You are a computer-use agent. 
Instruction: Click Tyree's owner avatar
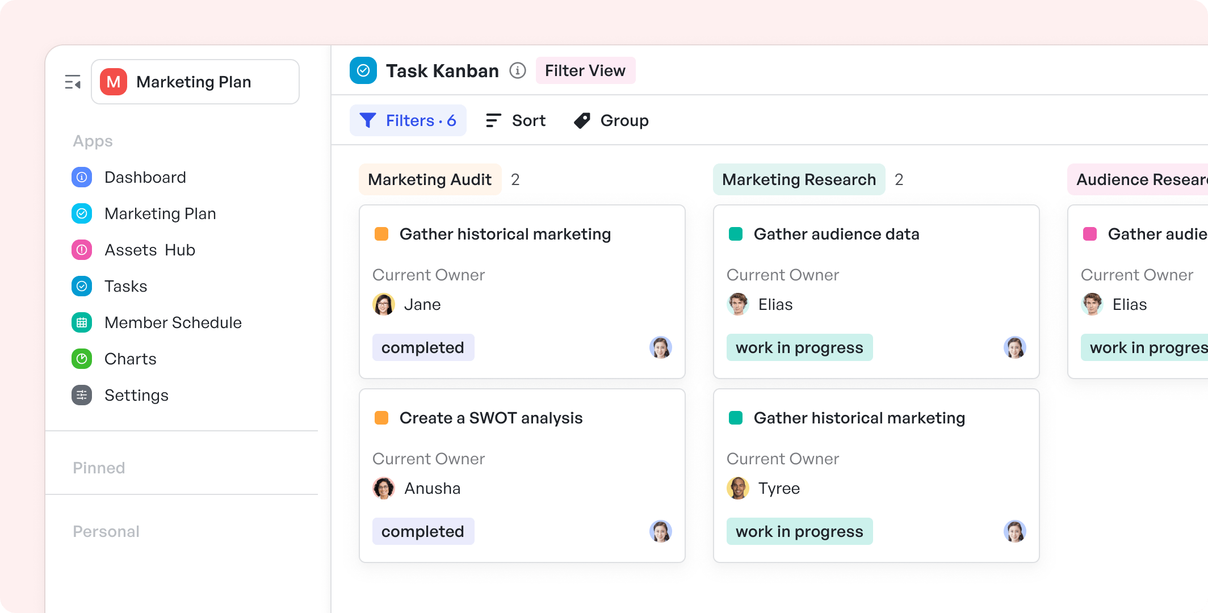738,488
